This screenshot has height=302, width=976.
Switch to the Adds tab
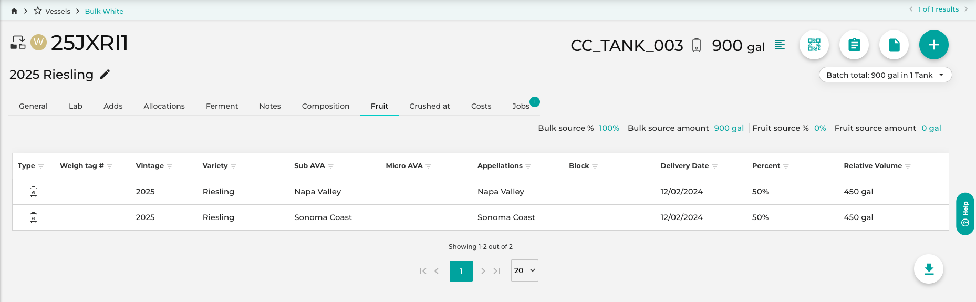(x=113, y=106)
